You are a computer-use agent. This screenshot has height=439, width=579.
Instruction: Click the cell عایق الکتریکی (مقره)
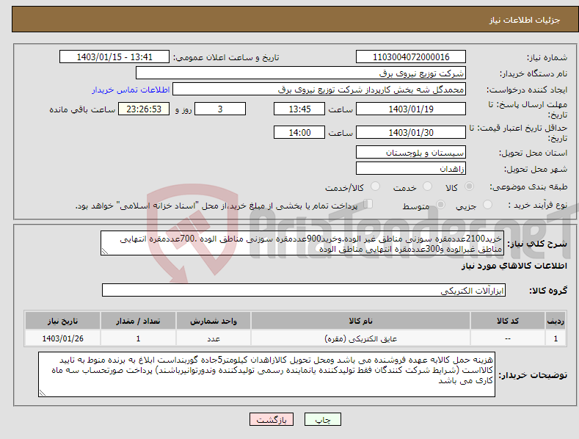[x=360, y=338]
